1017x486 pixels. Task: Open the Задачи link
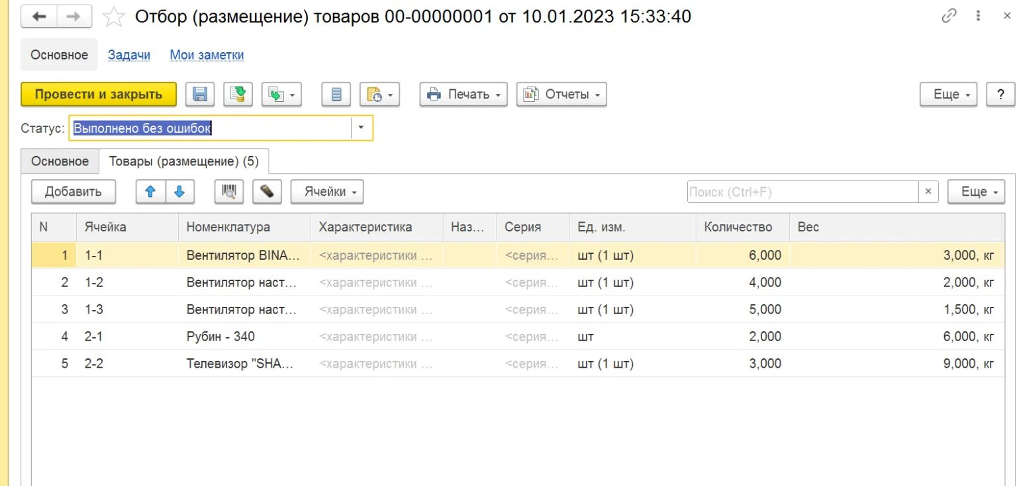pyautogui.click(x=129, y=55)
